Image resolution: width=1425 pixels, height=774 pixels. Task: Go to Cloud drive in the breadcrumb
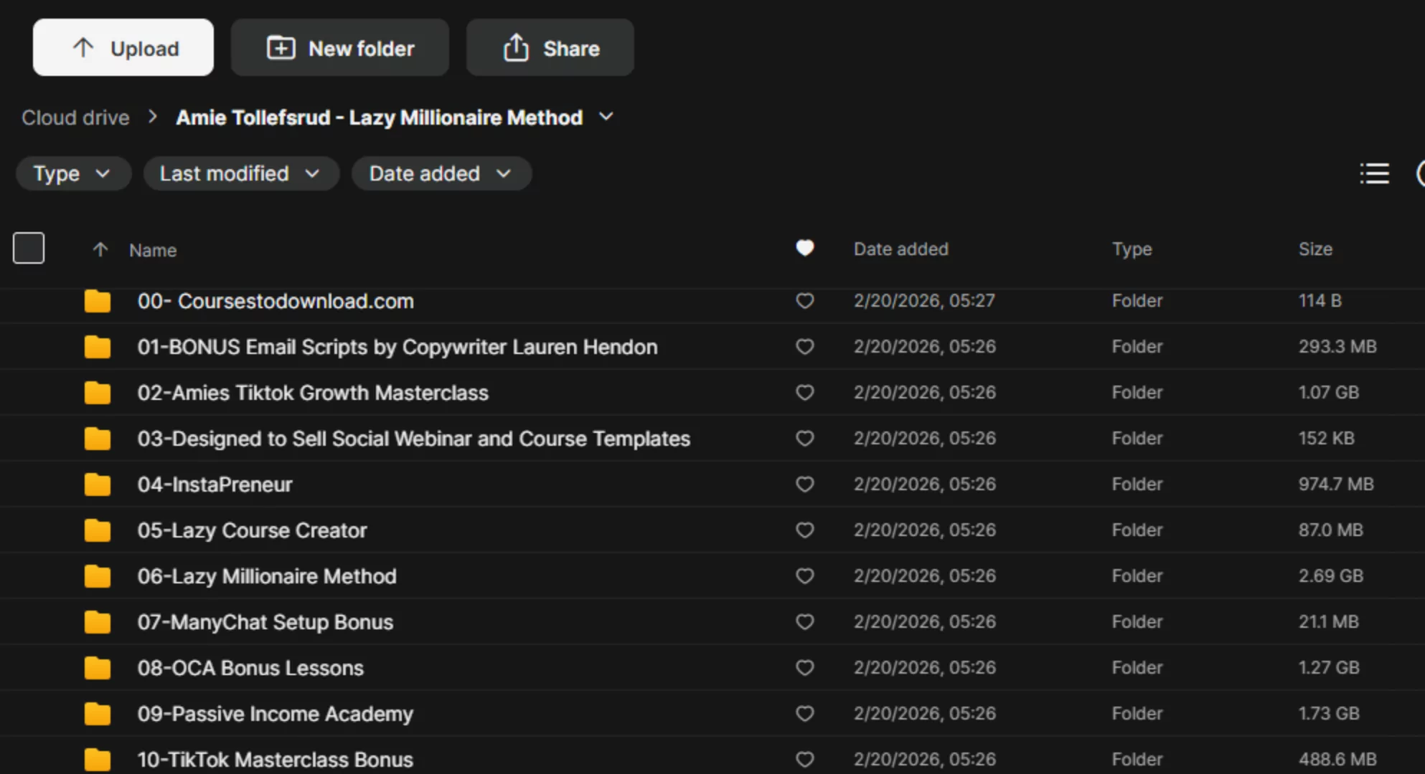pos(75,118)
